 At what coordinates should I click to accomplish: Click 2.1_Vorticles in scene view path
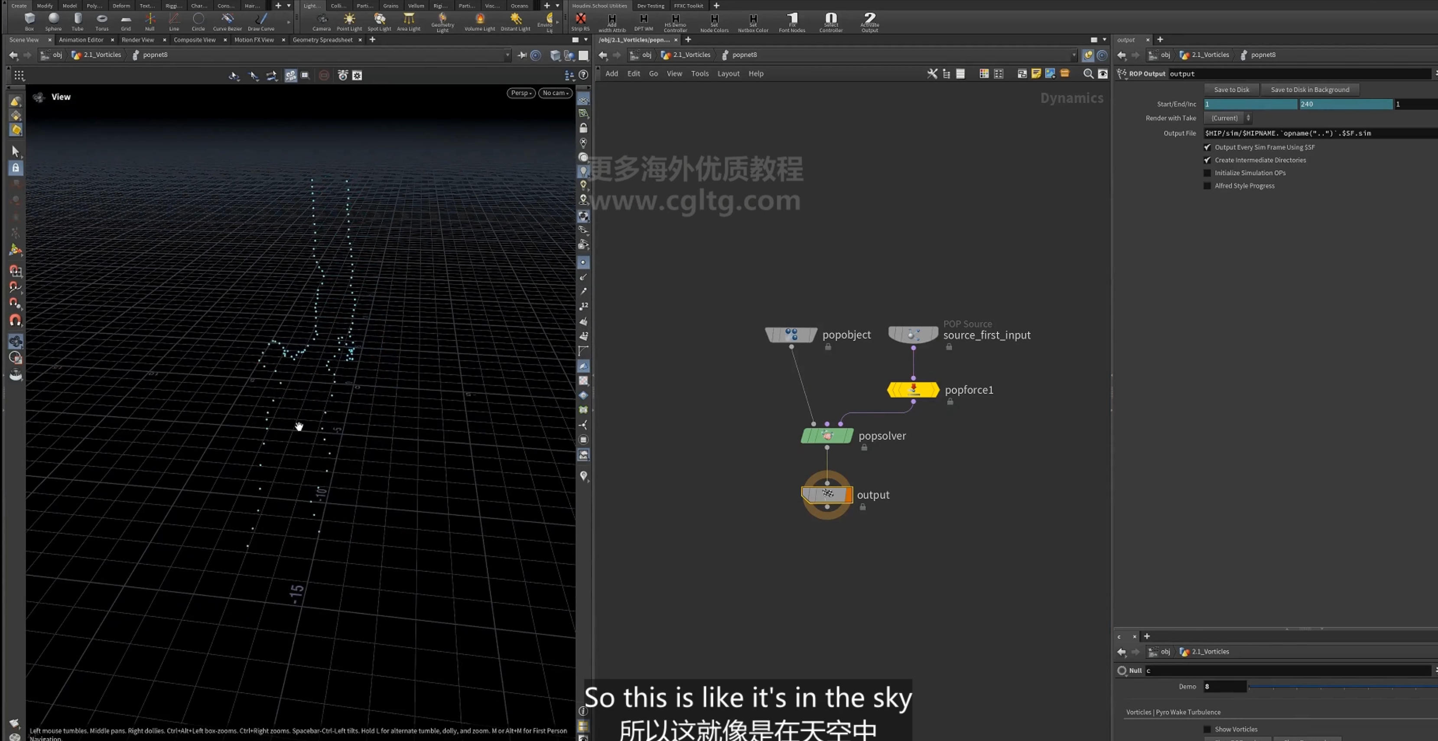click(102, 55)
